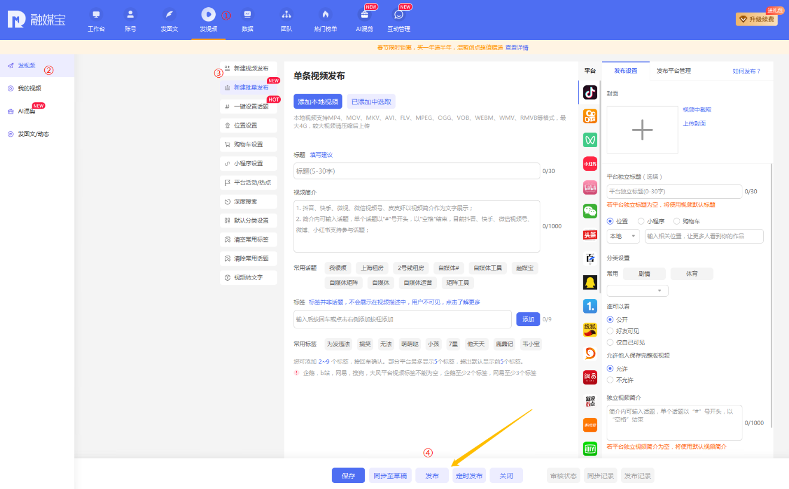Open the 查看详情 banner link
This screenshot has width=789, height=489.
coord(517,48)
